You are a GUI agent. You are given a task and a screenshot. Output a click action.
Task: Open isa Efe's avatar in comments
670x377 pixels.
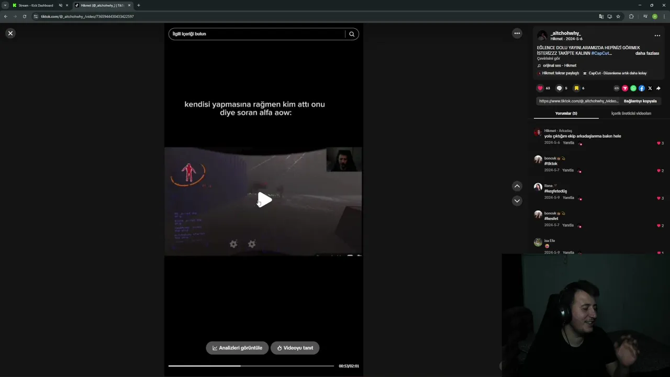[x=538, y=242]
